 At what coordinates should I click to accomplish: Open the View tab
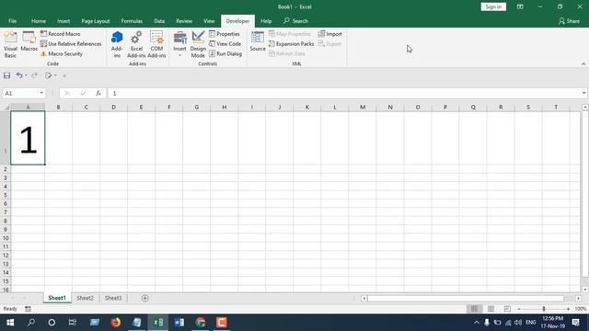(209, 21)
